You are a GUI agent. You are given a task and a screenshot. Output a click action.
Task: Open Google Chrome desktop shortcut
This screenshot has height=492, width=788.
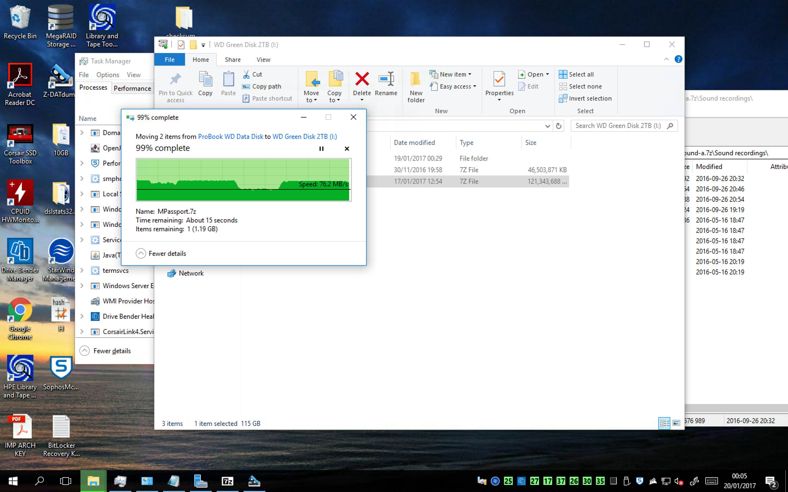[x=20, y=319]
